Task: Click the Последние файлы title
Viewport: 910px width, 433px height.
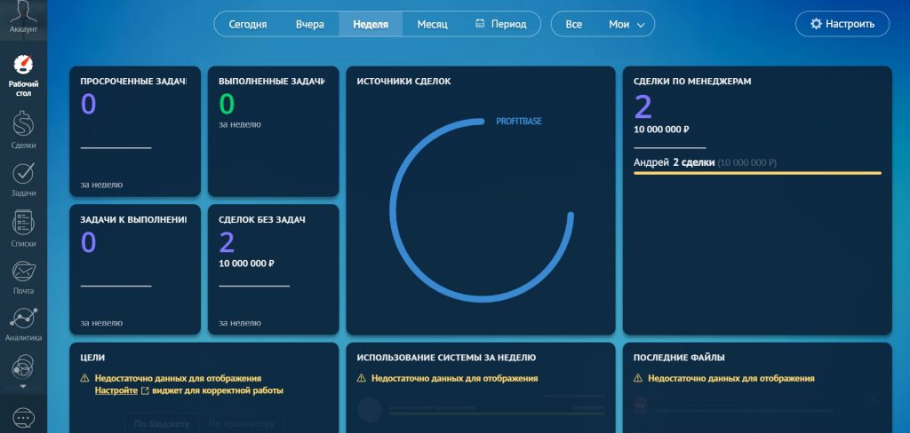Action: coord(679,358)
